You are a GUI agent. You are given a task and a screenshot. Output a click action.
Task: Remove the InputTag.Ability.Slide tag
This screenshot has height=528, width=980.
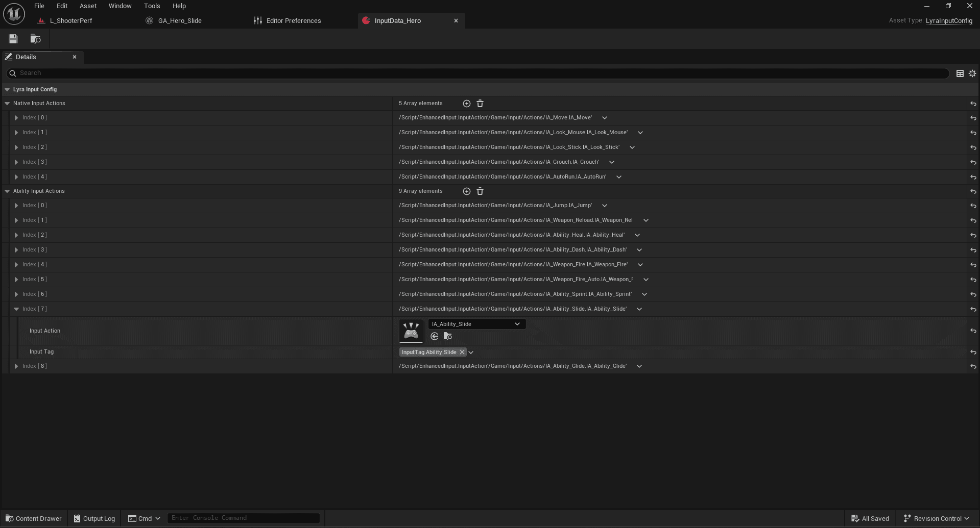click(x=462, y=352)
